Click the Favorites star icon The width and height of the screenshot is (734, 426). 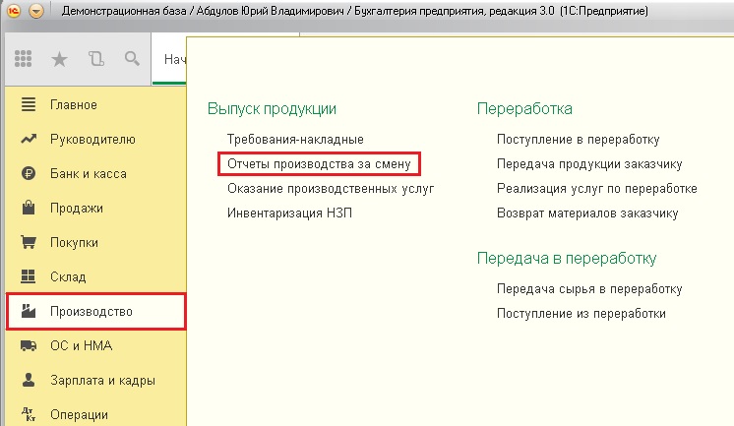tap(59, 60)
